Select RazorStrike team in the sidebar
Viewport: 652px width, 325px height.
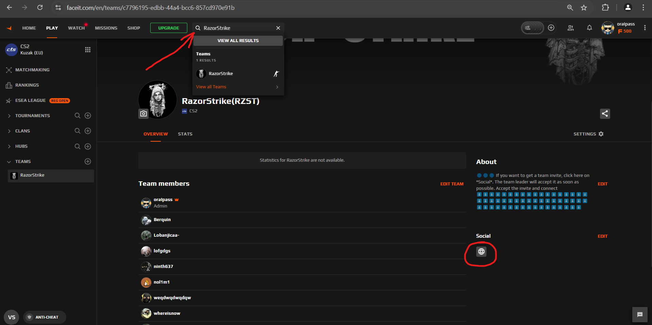51,176
